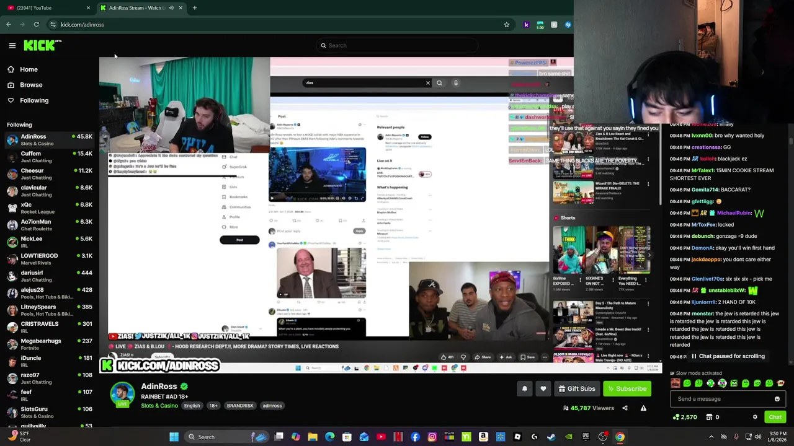The height and width of the screenshot is (446, 794).
Task: Open the AdinRoss channel in the following list
Action: (x=50, y=140)
